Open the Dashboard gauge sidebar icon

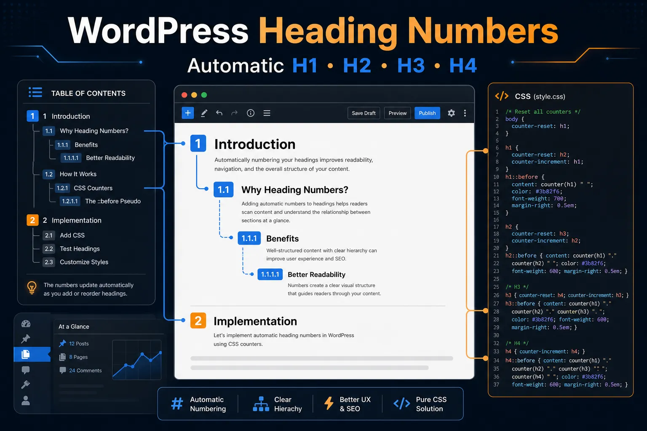tap(26, 324)
